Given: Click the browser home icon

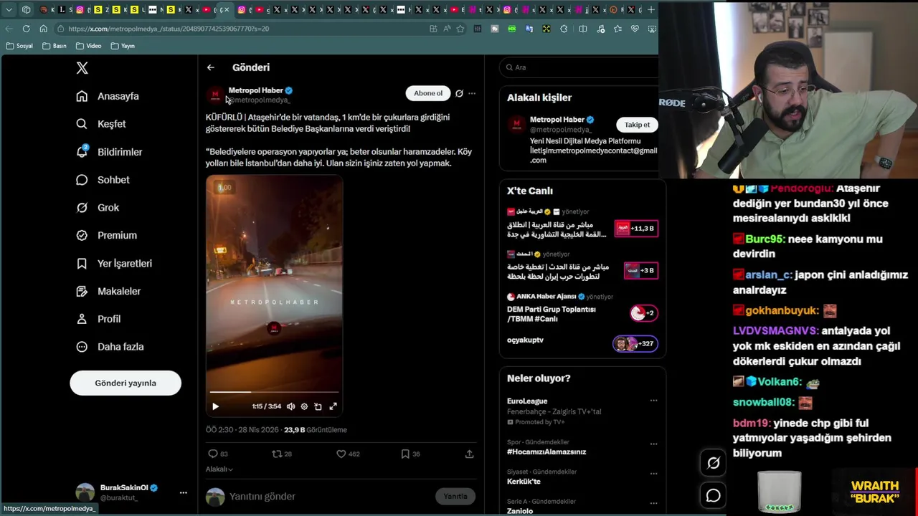Looking at the screenshot, I should pos(43,29).
